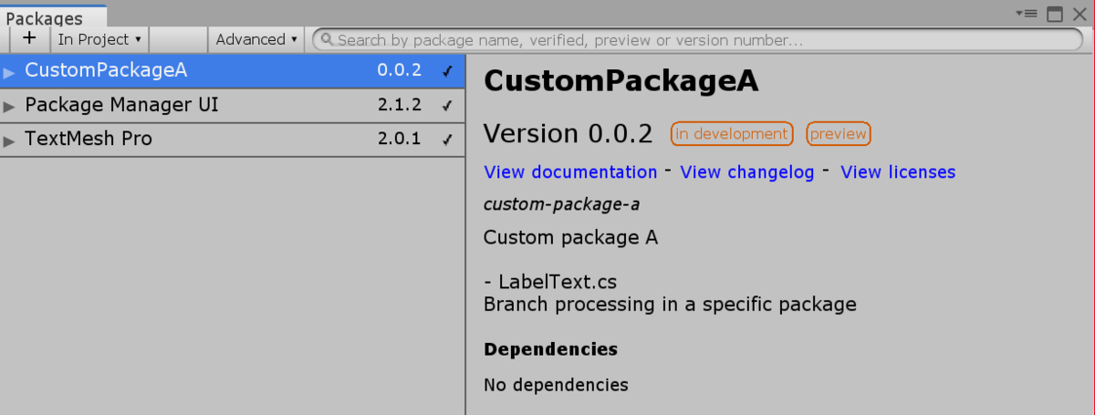Open the View licenses link
The image size is (1095, 415).
[898, 171]
